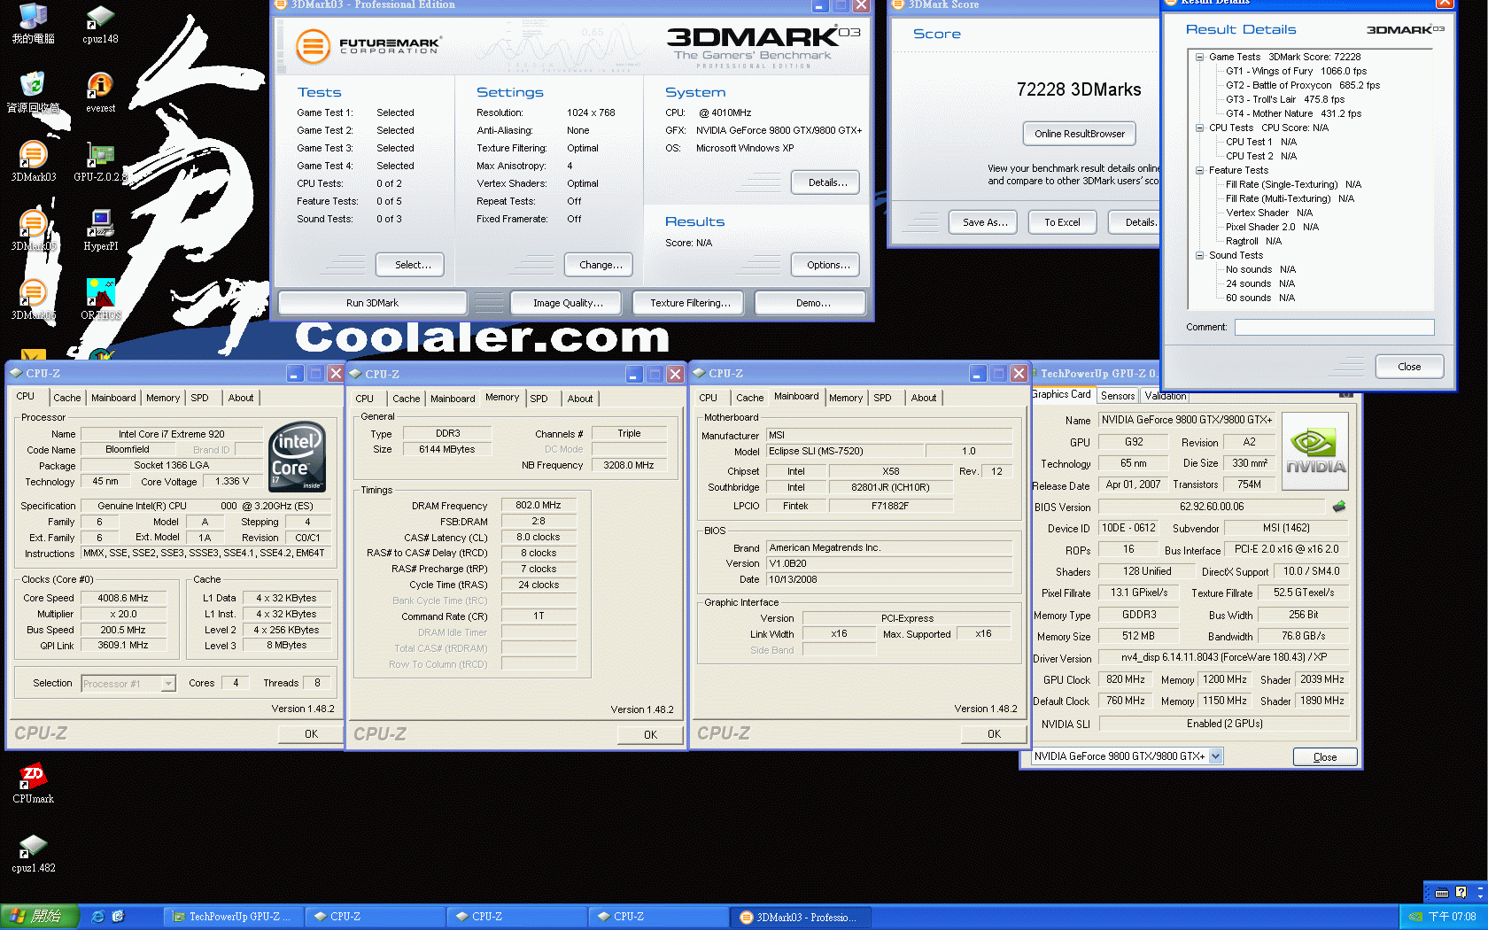Open the GPU selection dropdown in GPU-Z
The width and height of the screenshot is (1488, 930).
1216,756
